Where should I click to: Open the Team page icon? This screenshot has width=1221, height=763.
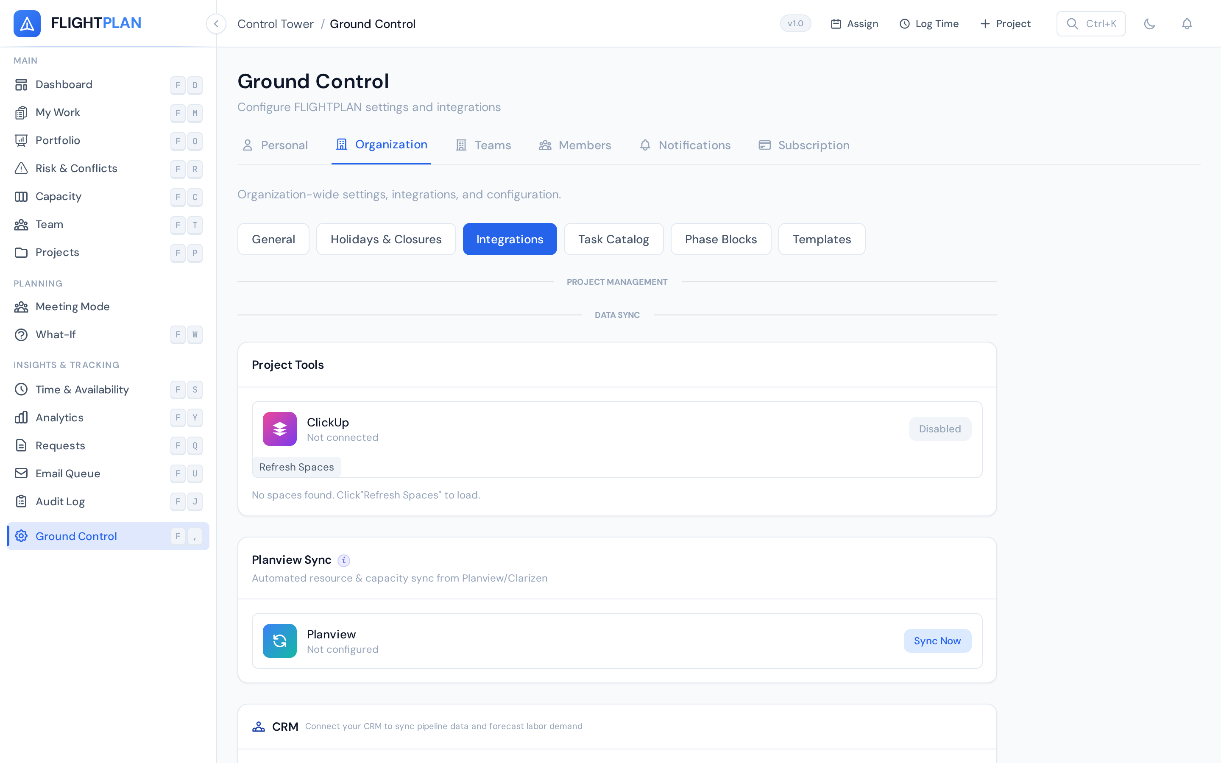[21, 225]
